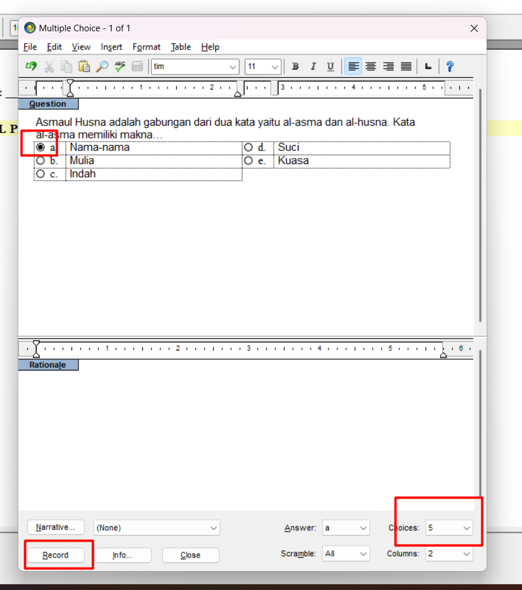
Task: Open the Scramble dropdown
Action: [x=346, y=554]
